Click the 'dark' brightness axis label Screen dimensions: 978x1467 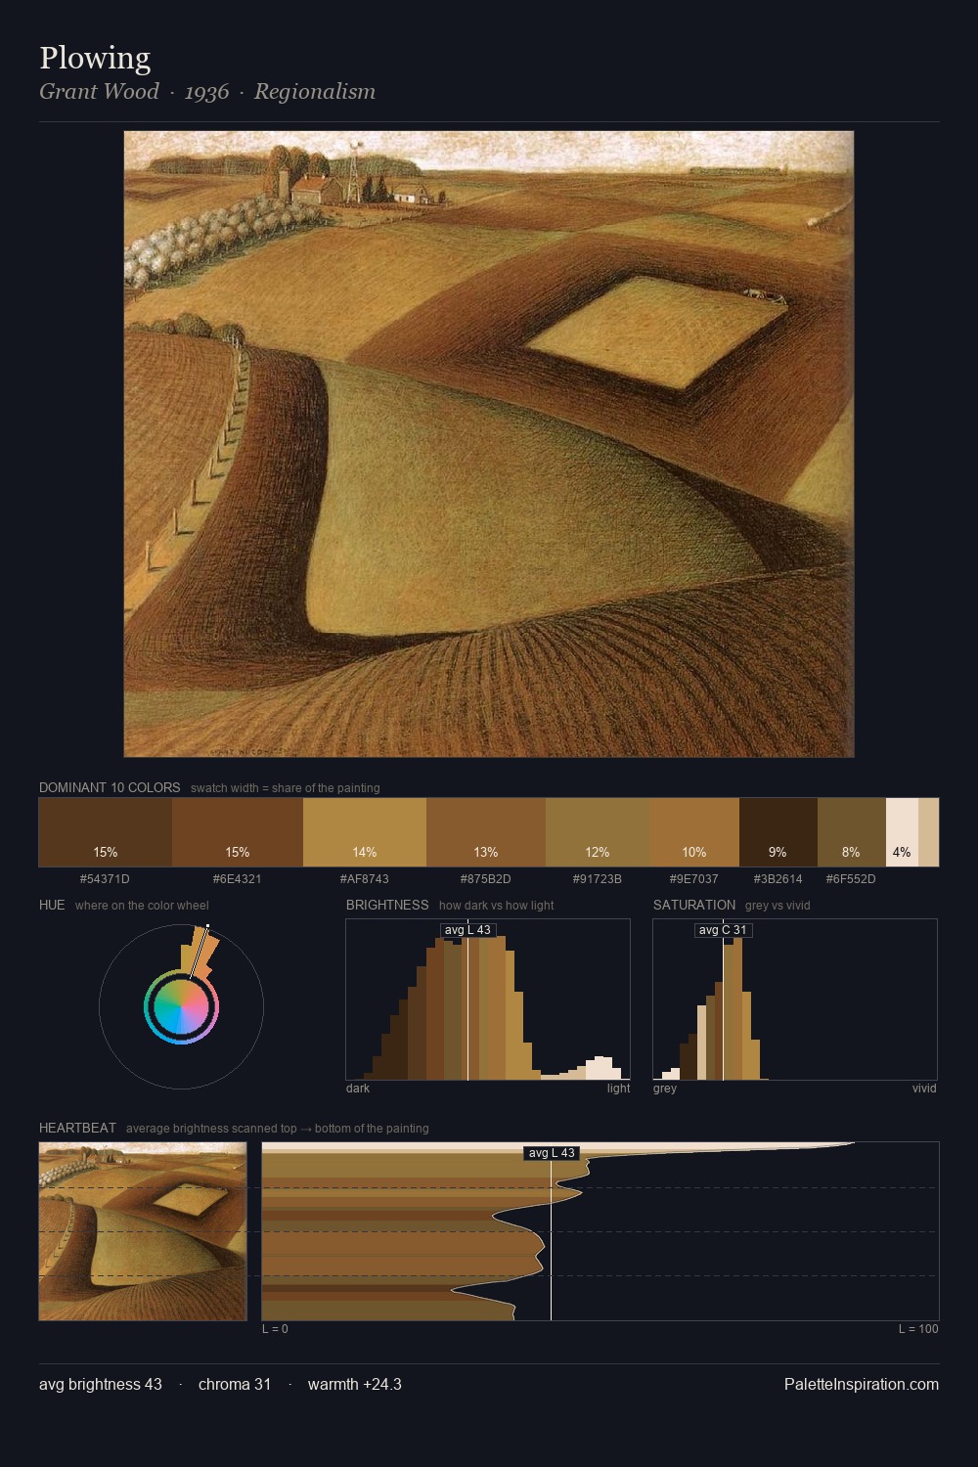point(358,1089)
